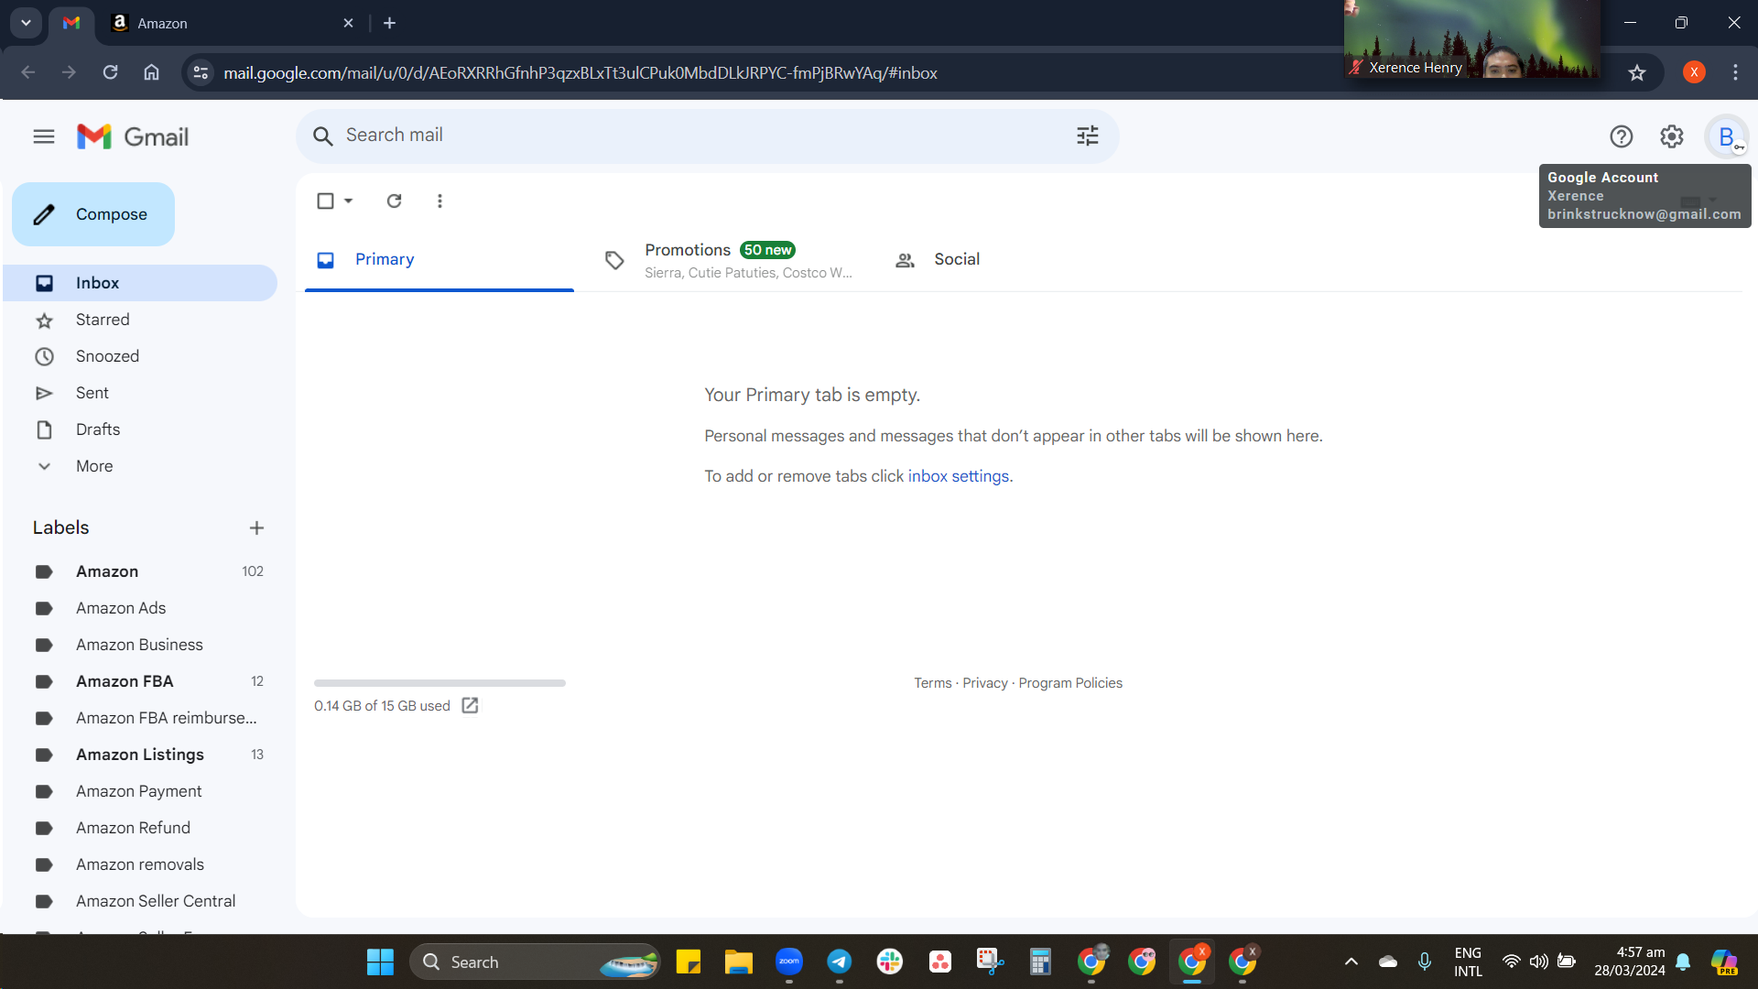1758x989 pixels.
Task: Open the Drafts folder
Action: point(140,429)
